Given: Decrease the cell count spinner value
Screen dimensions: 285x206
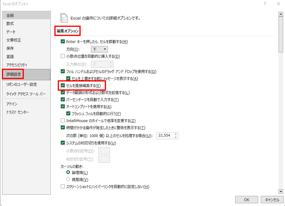Looking at the screenshot, I should (176, 137).
